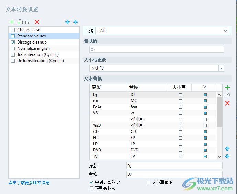Uncheck the Discogs cleanup script
This screenshot has width=237, height=194.
13,43
